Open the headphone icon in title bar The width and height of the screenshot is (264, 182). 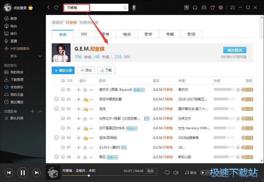(195, 7)
